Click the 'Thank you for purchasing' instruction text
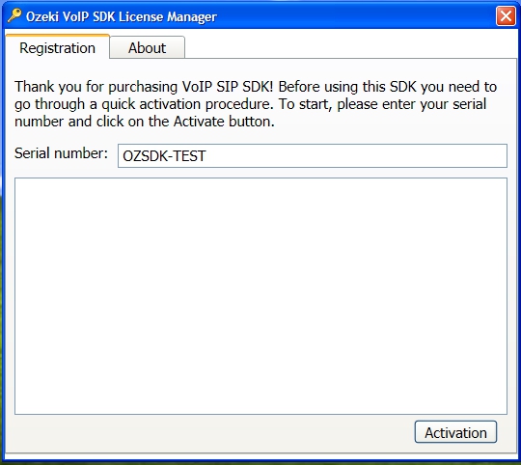The width and height of the screenshot is (521, 465). click(x=256, y=104)
